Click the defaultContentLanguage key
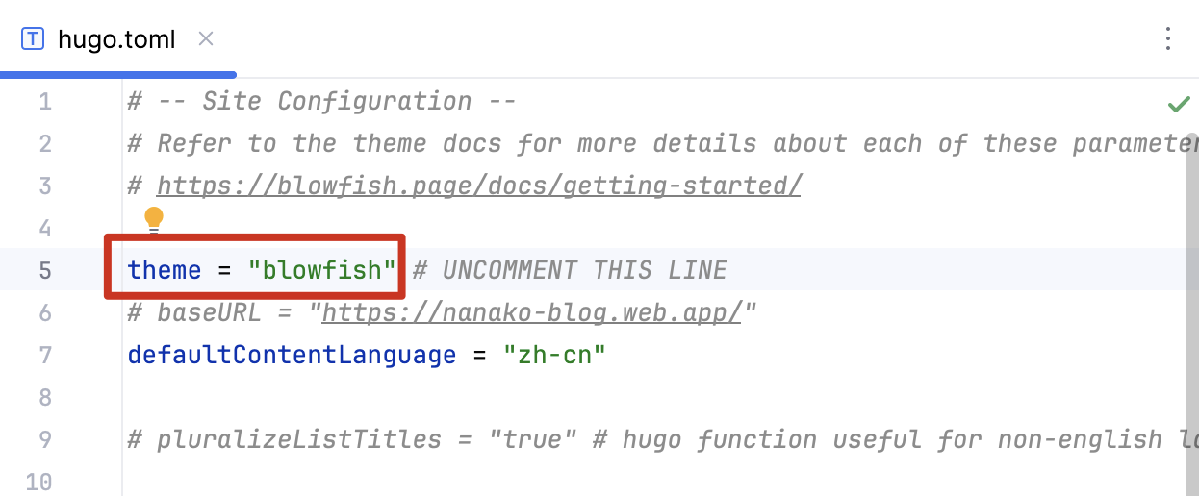 (291, 355)
